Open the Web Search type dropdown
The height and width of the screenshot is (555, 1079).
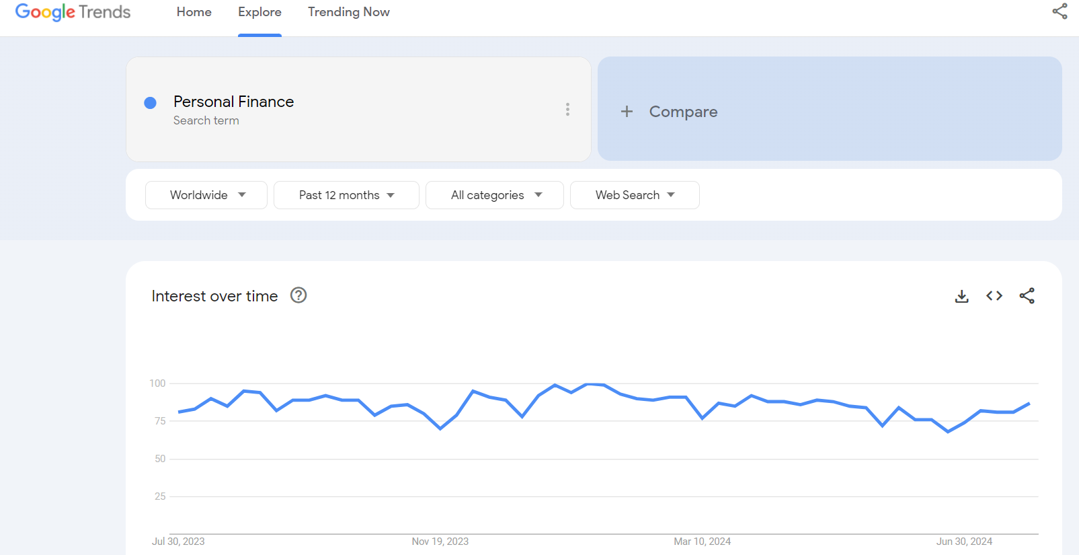635,195
